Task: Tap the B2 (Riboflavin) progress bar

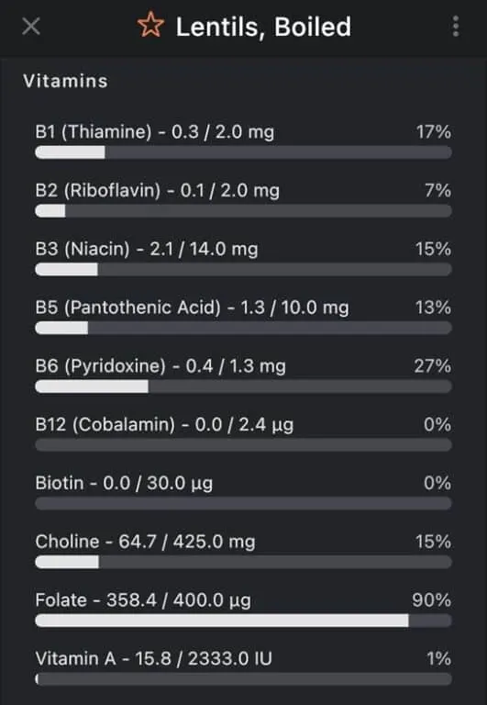Action: [x=243, y=211]
